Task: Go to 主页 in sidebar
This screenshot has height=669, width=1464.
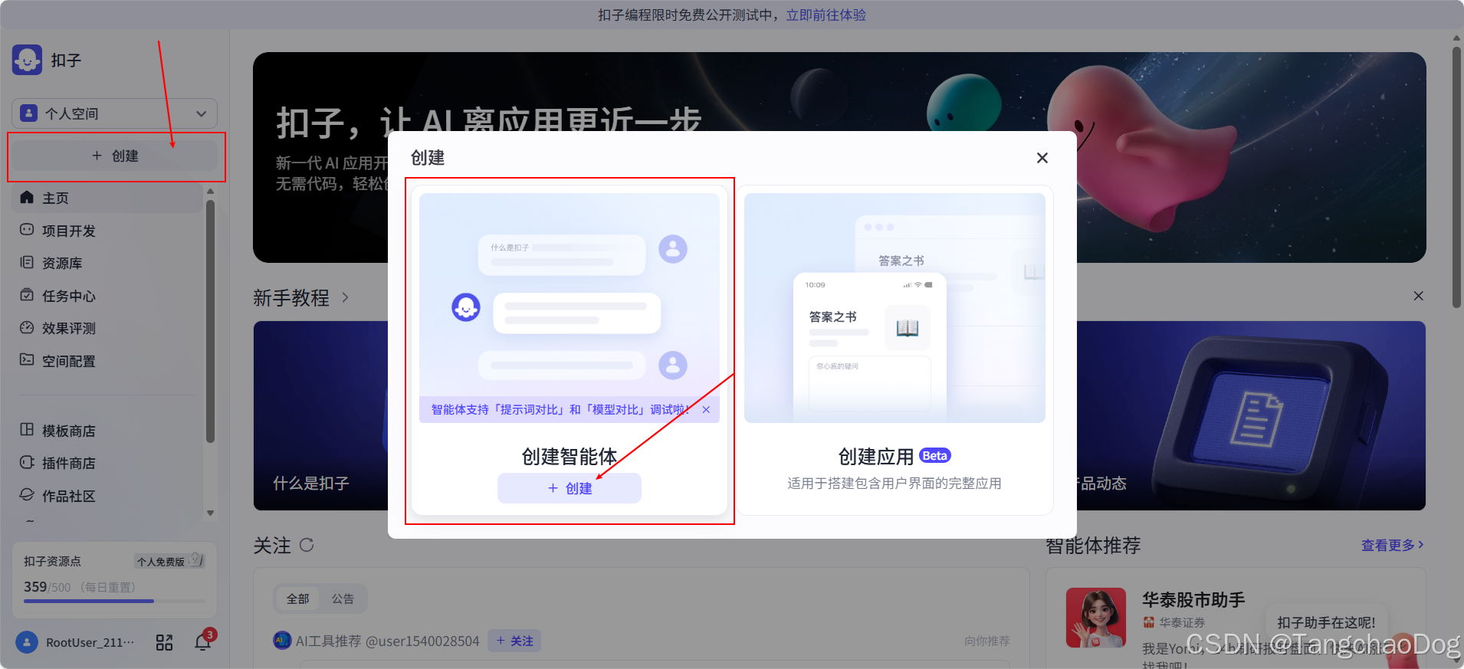Action: pos(107,198)
